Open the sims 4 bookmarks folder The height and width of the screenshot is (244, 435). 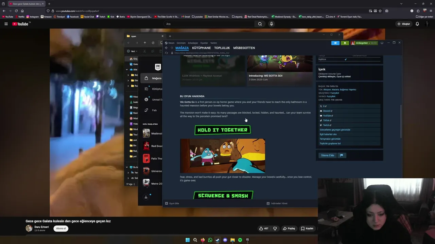(x=330, y=17)
